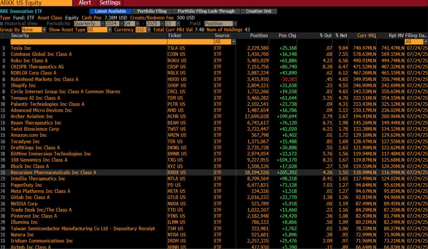The image size is (428, 249).
Task: Open the Currency USD dropdown
Action: (x=143, y=30)
